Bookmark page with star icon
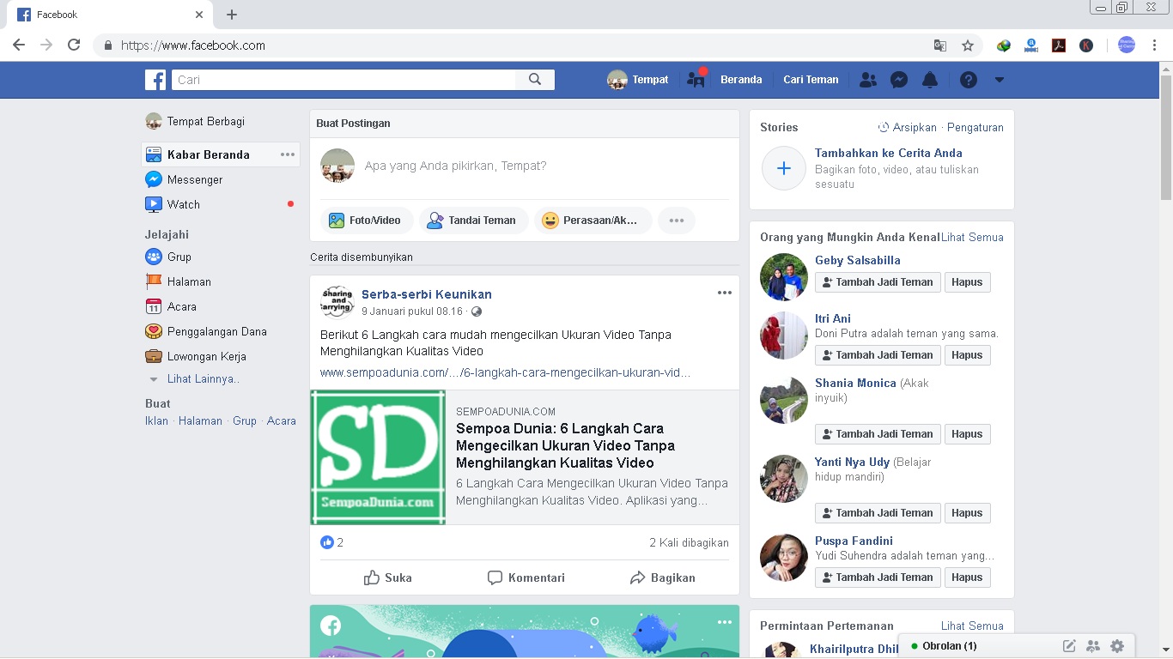 968,45
